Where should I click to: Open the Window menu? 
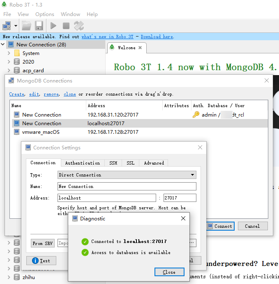(x=70, y=14)
